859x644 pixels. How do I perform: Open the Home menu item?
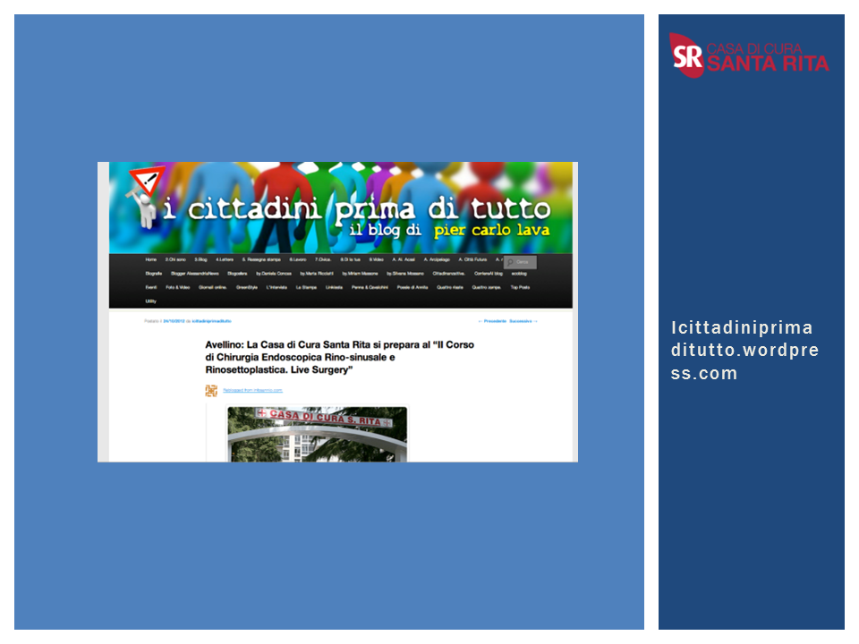tap(150, 259)
